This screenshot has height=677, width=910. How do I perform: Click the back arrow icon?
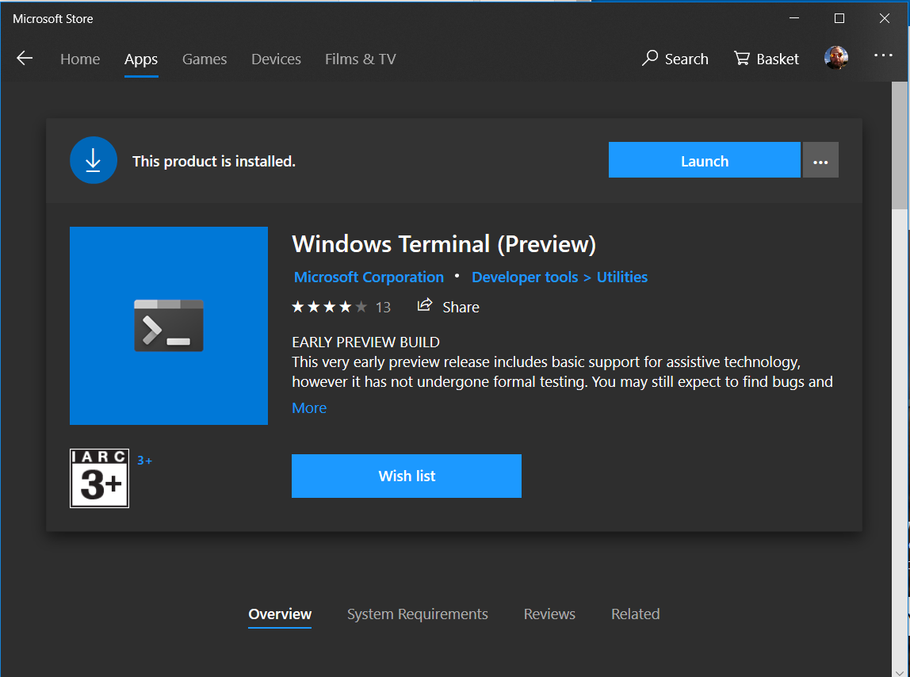[x=25, y=59]
